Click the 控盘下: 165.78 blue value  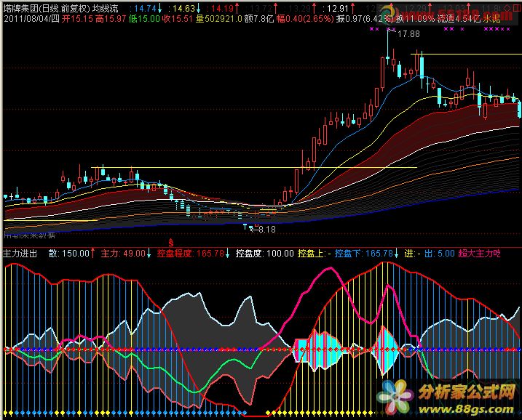coord(368,254)
